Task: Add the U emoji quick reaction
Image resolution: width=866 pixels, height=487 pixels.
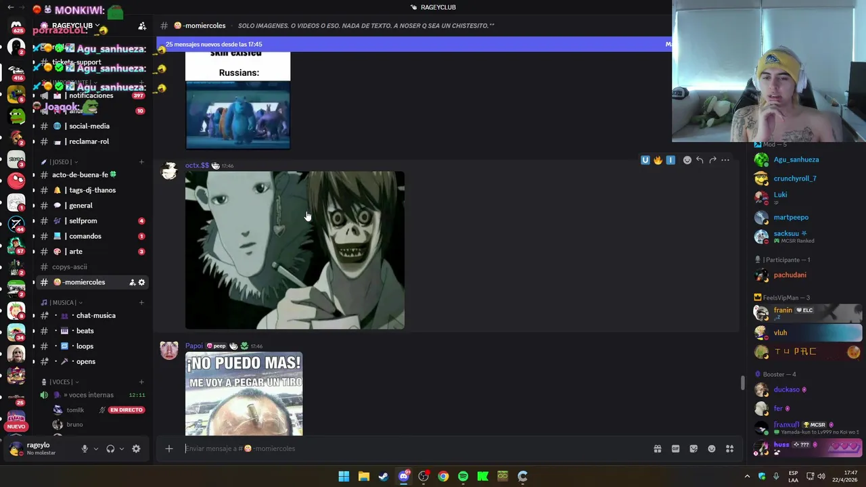Action: click(645, 160)
